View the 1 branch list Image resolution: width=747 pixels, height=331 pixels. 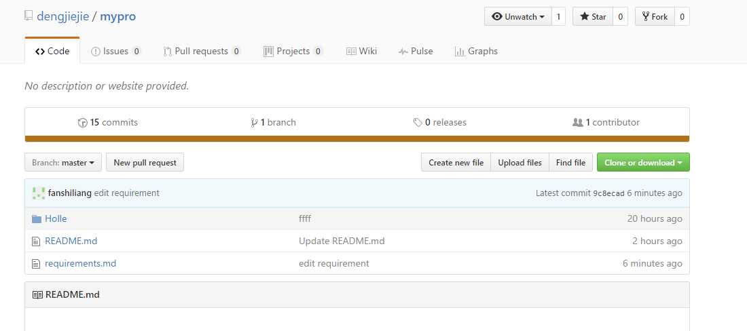(273, 122)
